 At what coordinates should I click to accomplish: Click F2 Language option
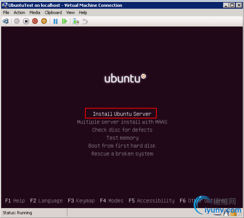pyautogui.click(x=46, y=200)
